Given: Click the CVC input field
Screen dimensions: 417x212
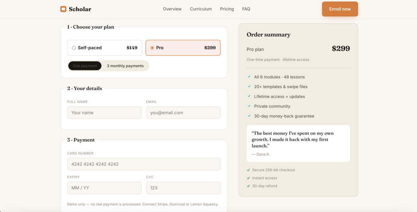Looking at the screenshot, I should click(x=183, y=188).
